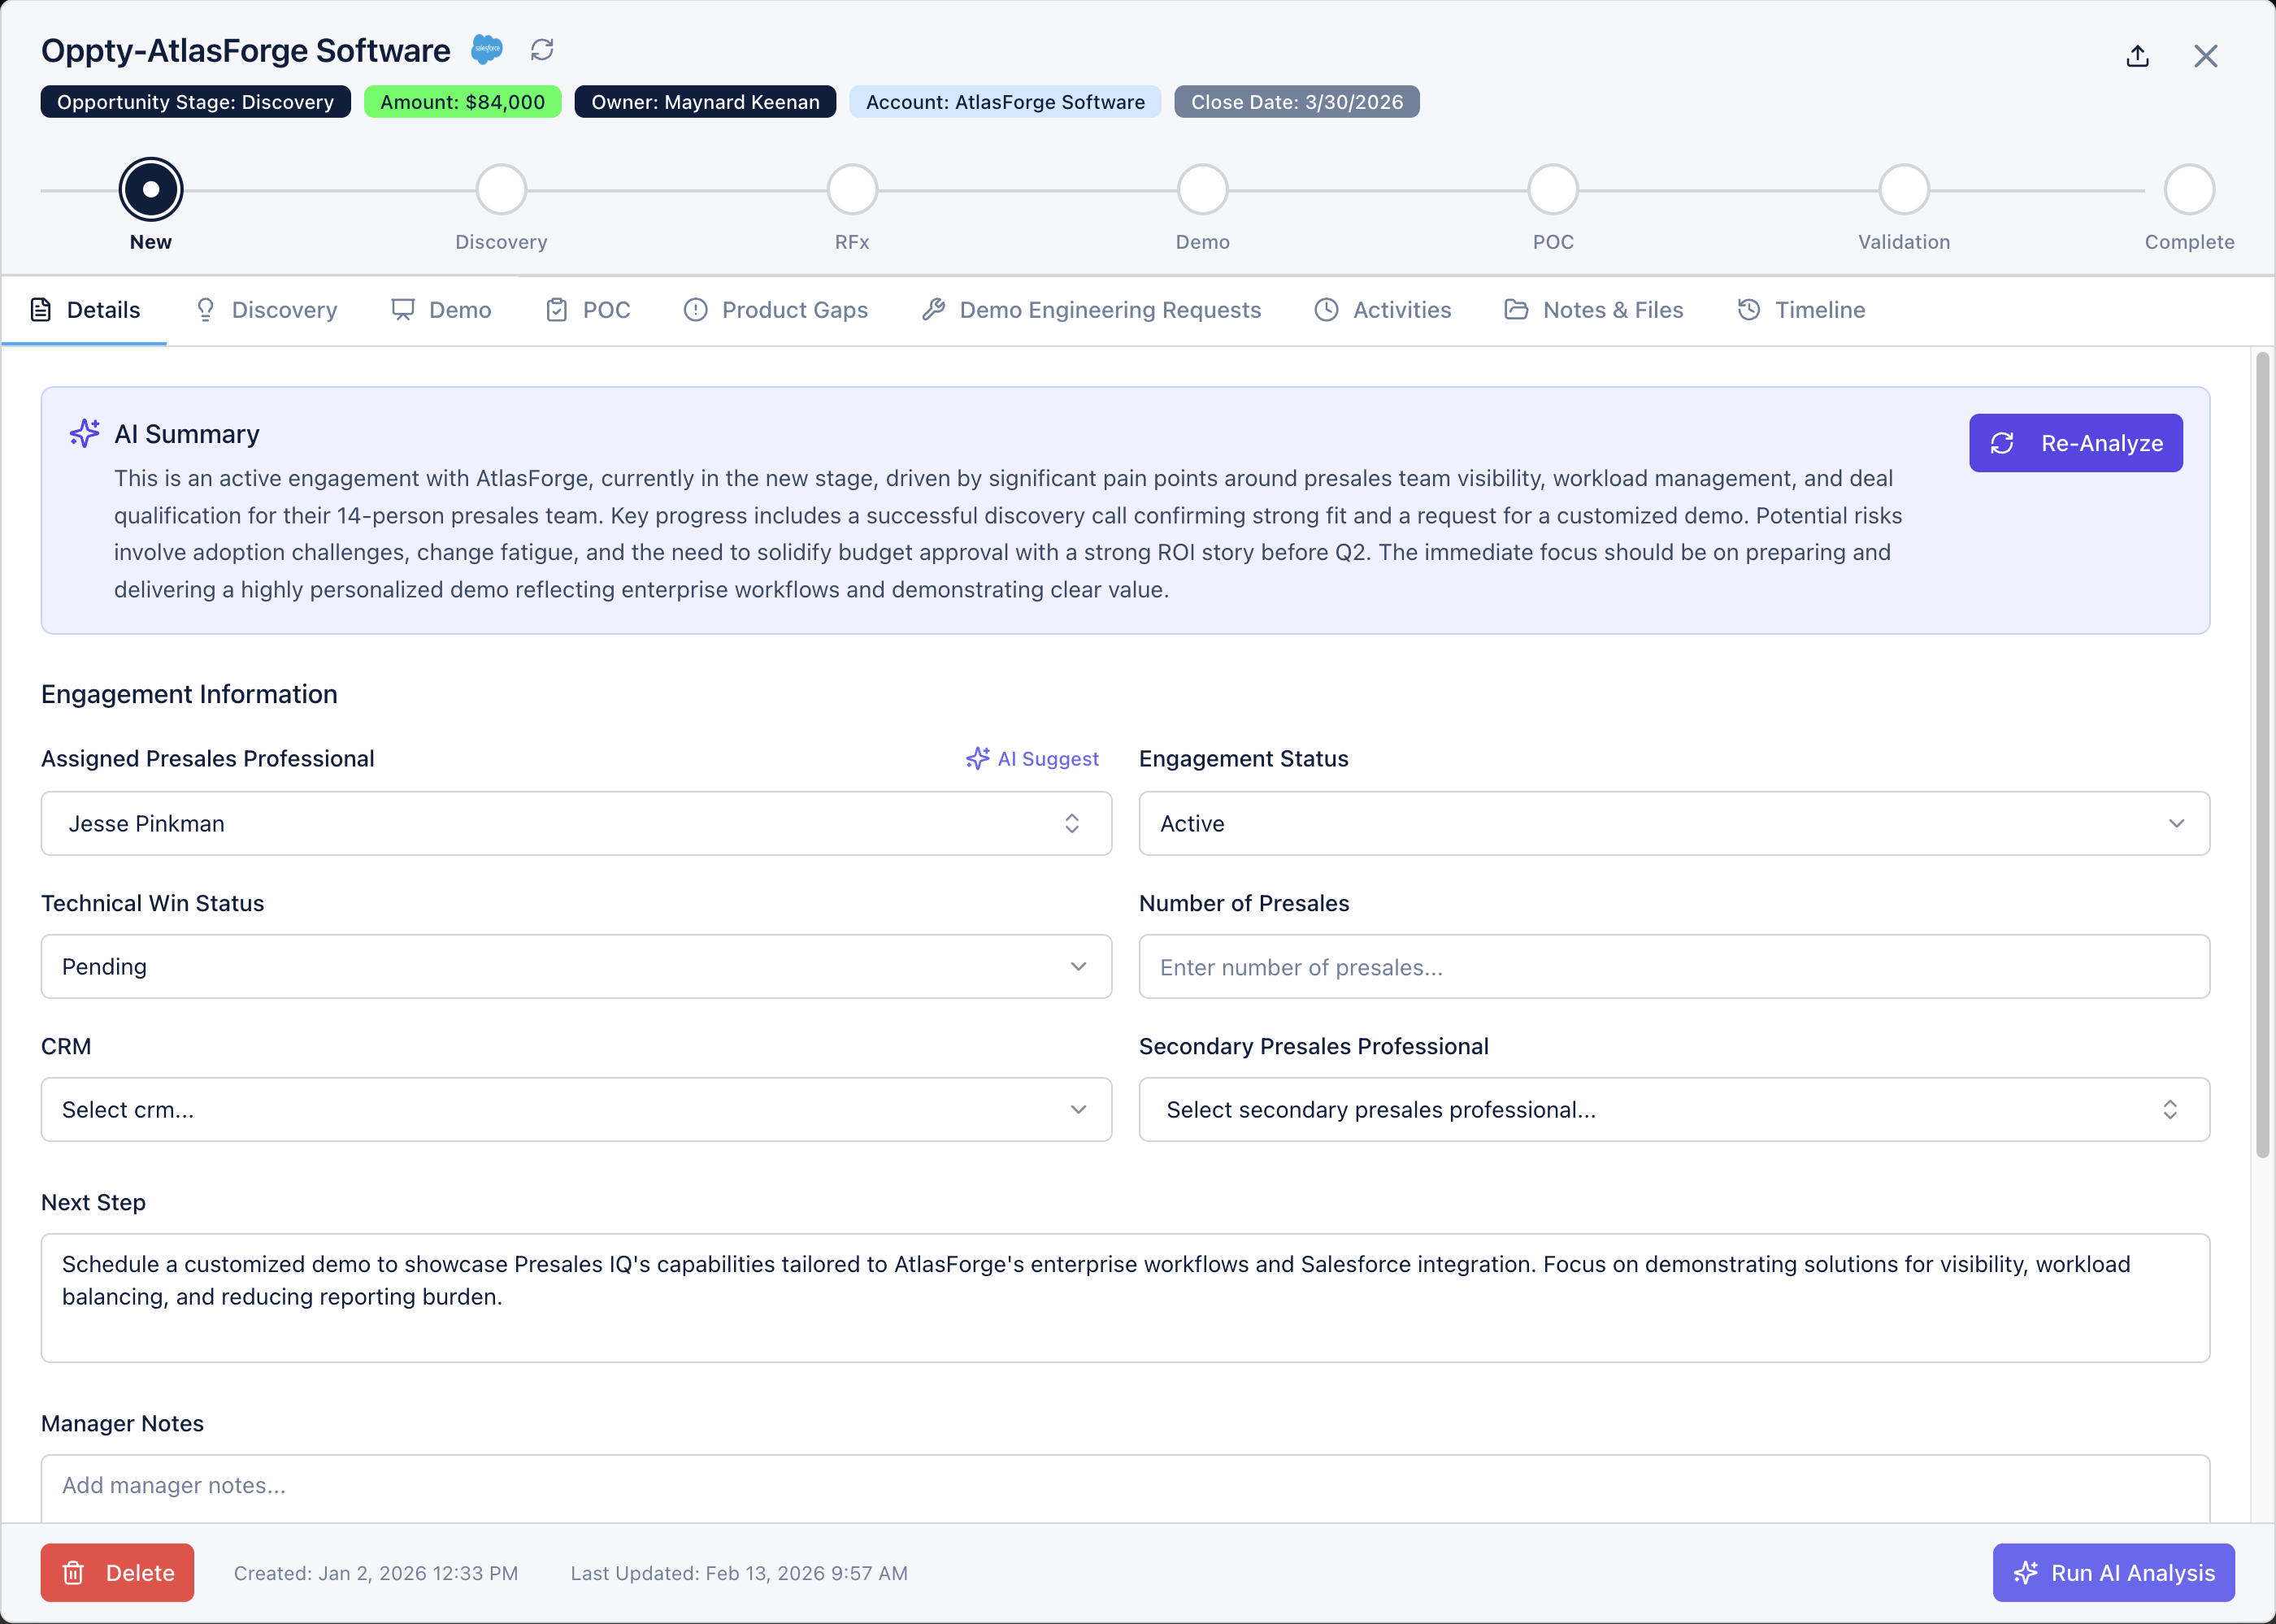The width and height of the screenshot is (2276, 1624).
Task: Click the clock icon on the Activities tab
Action: tap(1326, 310)
